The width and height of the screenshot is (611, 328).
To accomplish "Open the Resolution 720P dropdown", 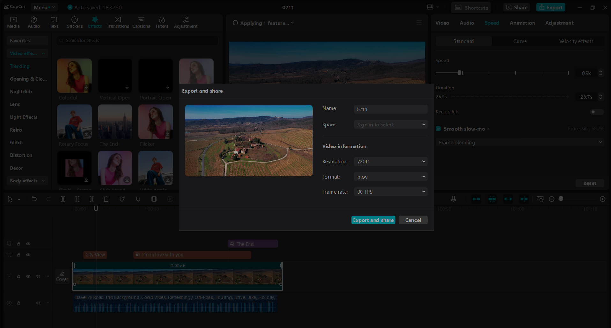I will tap(391, 161).
